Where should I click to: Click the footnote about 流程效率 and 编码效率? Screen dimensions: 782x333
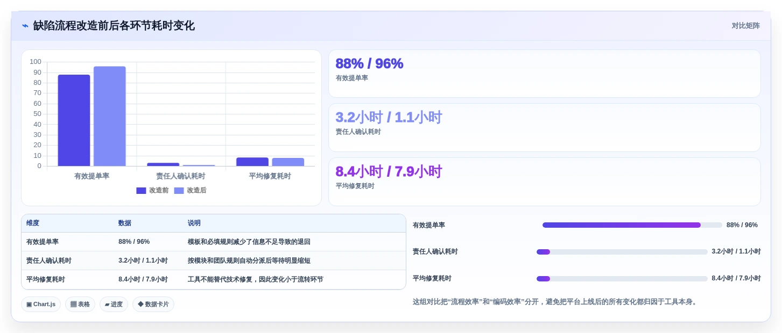[556, 302]
